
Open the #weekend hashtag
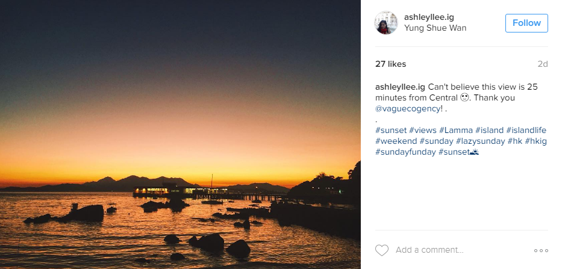[x=395, y=141]
